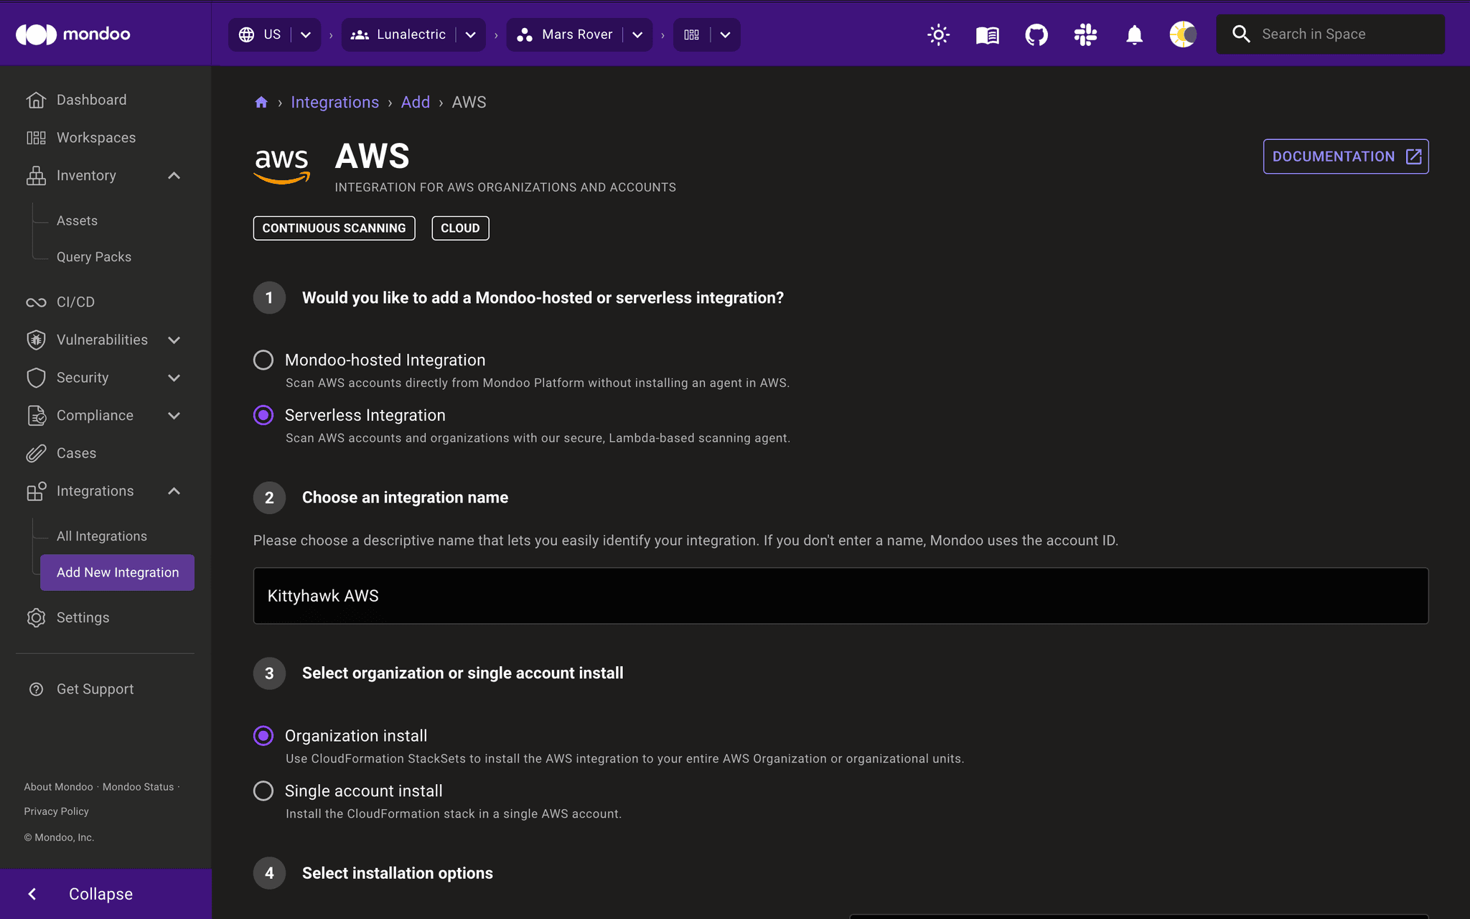Screen dimensions: 1470x919
Task: Go to the Dashboard via sidebar icon
Action: click(x=90, y=99)
